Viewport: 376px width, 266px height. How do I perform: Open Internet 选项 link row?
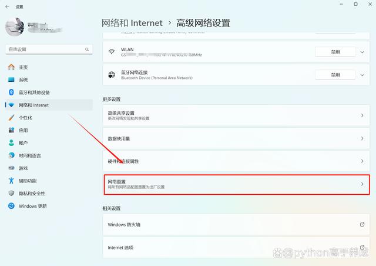pyautogui.click(x=236, y=248)
